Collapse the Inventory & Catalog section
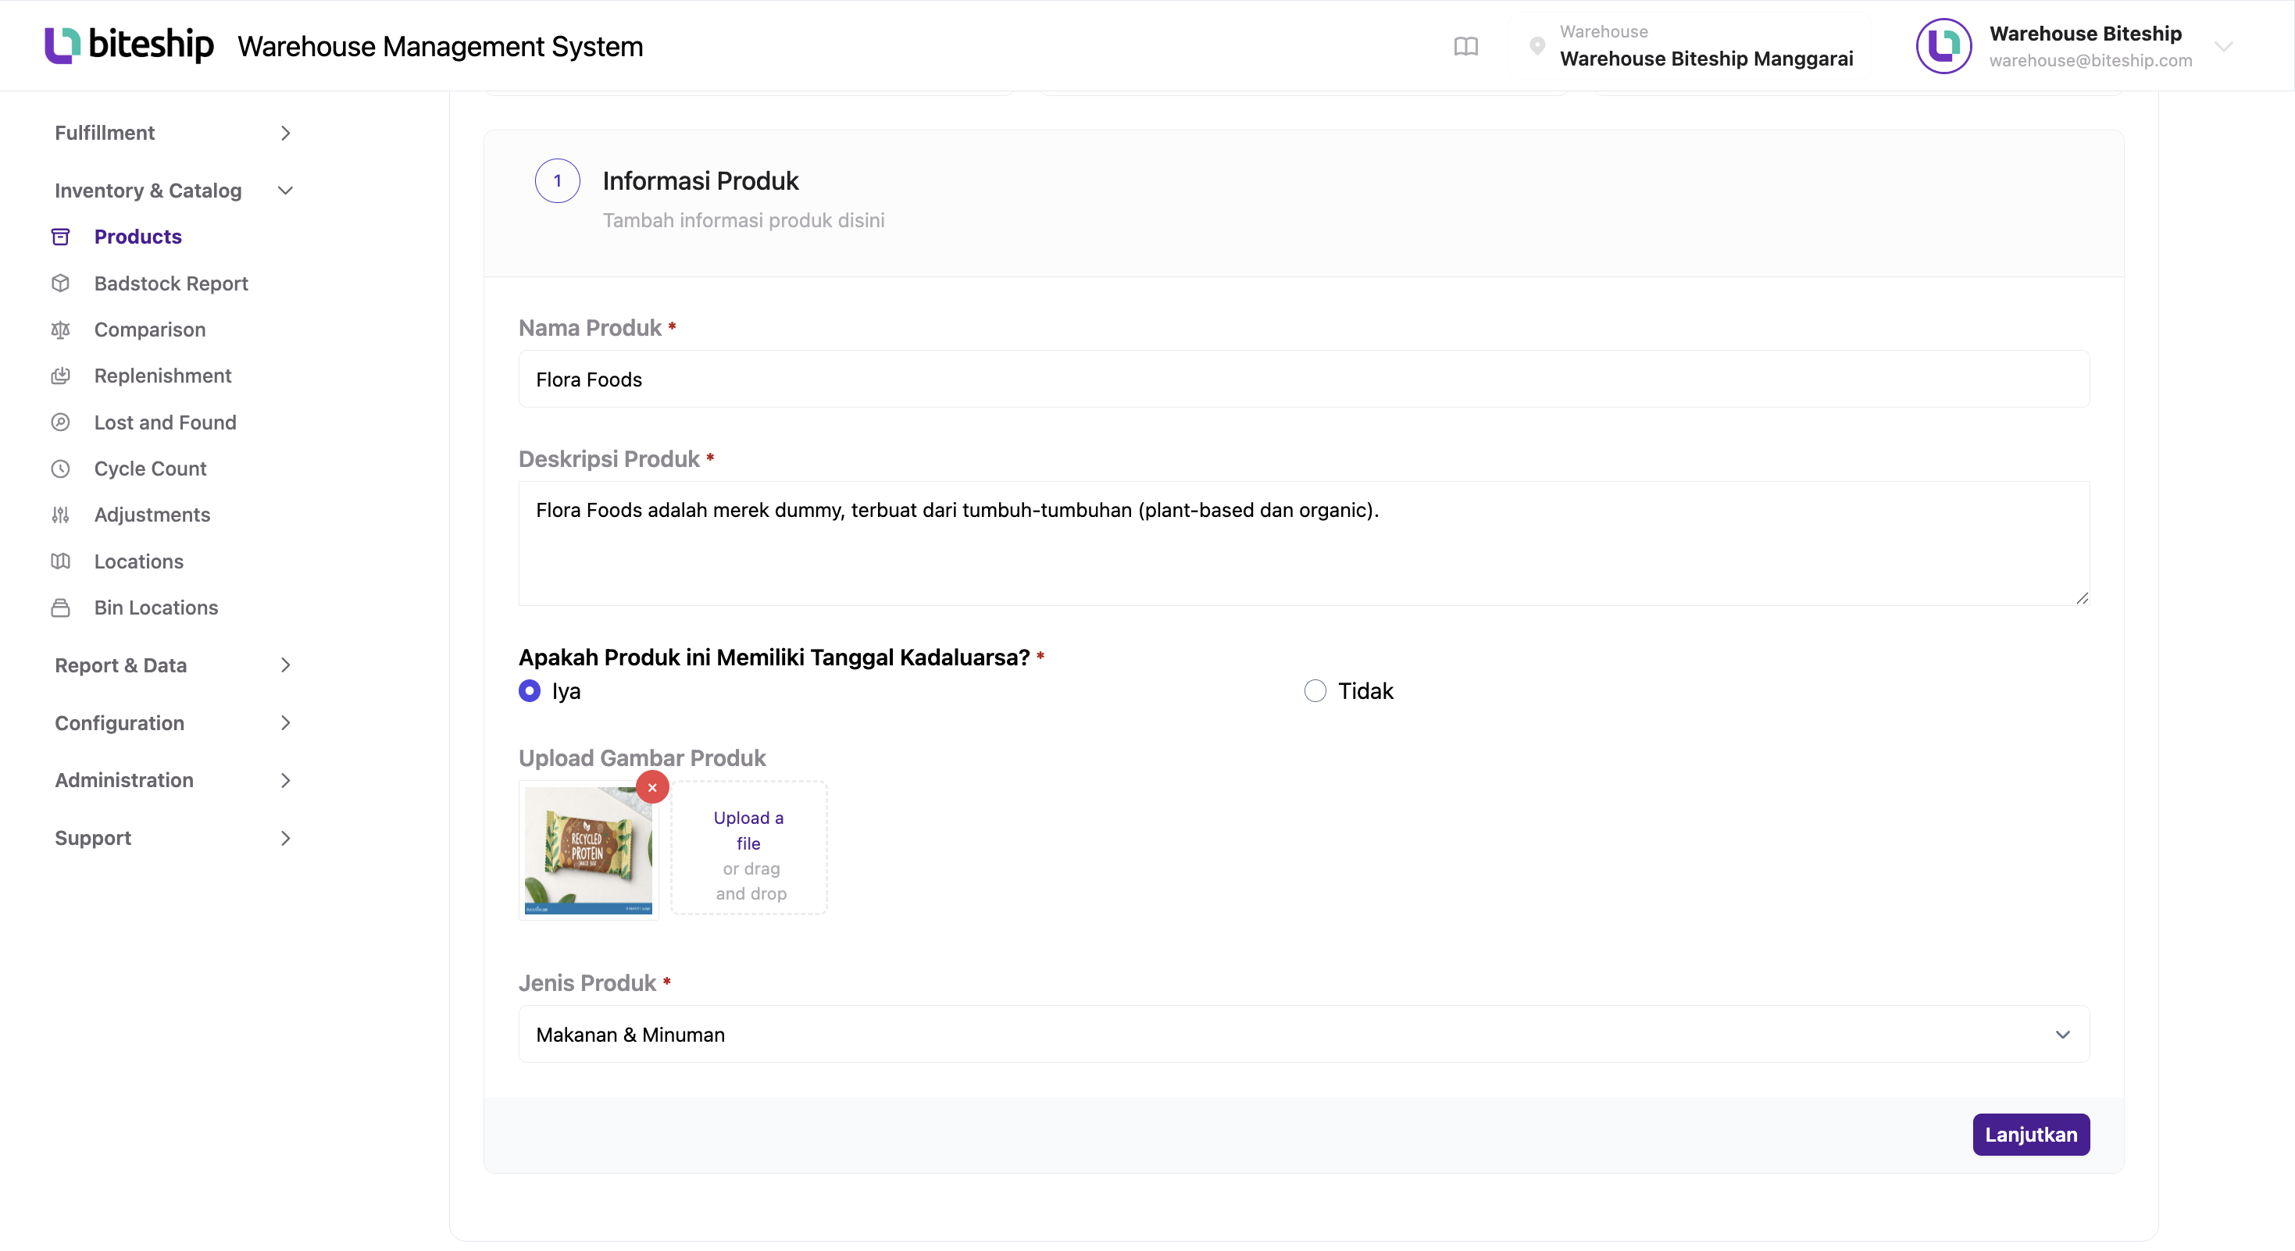The image size is (2295, 1251). pos(173,191)
